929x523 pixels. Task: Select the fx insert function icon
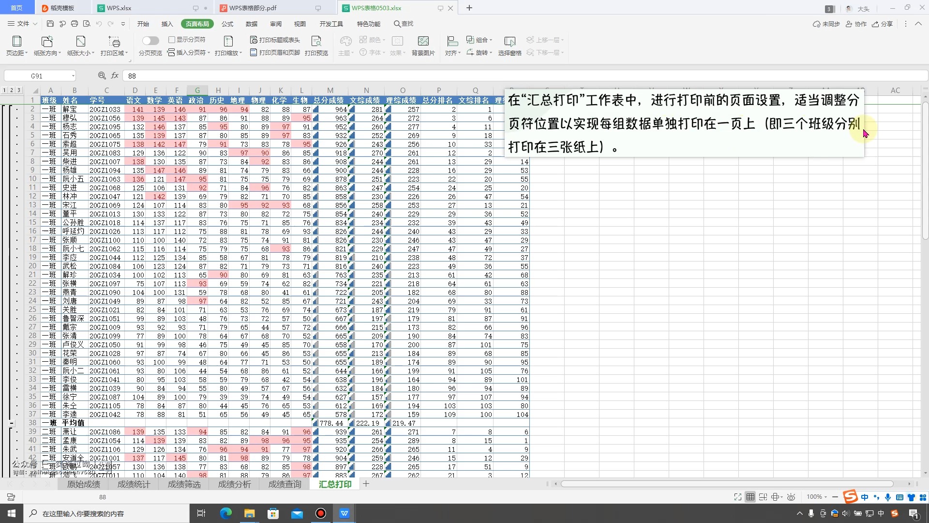[114, 76]
